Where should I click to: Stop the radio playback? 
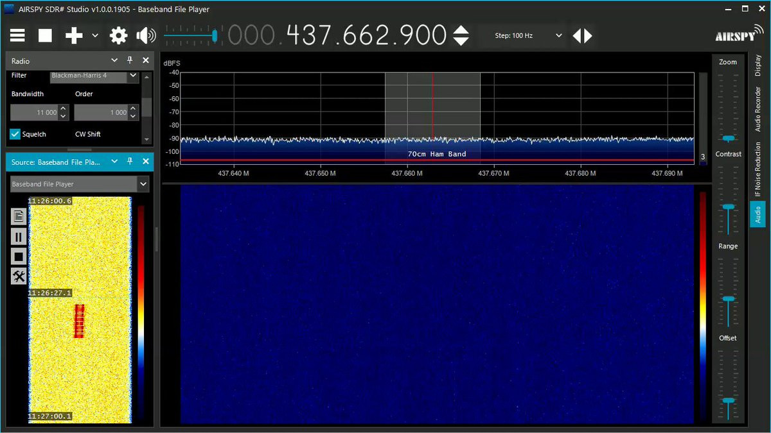pyautogui.click(x=45, y=35)
